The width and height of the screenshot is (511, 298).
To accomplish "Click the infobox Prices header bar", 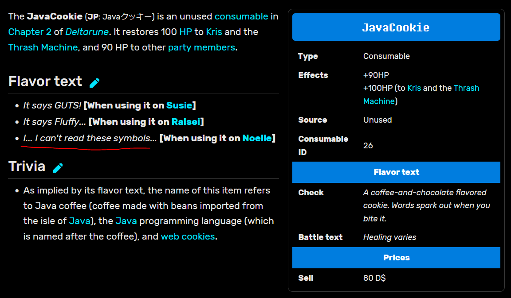I will click(x=396, y=258).
